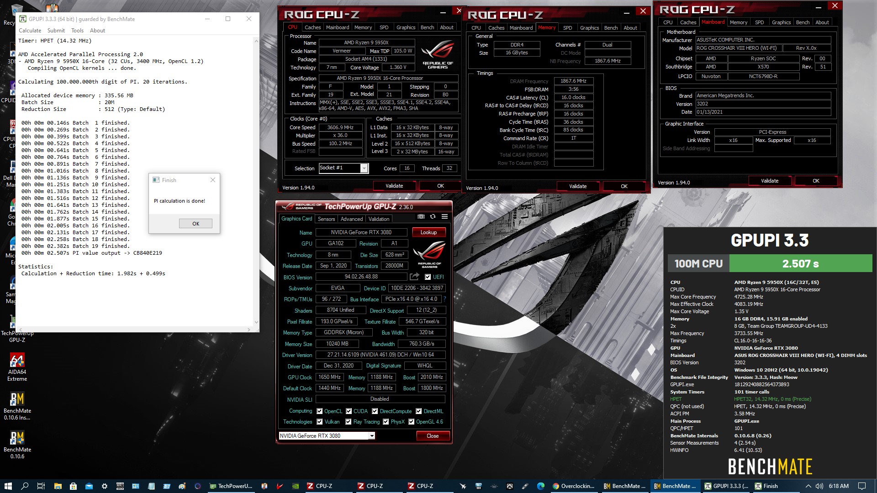The width and height of the screenshot is (877, 493).
Task: Open Task View on the taskbar
Action: pyautogui.click(x=41, y=486)
